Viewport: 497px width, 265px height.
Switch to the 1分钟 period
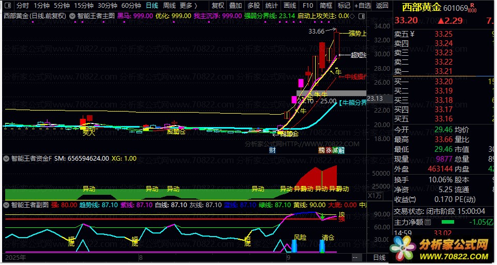pyautogui.click(x=41, y=5)
